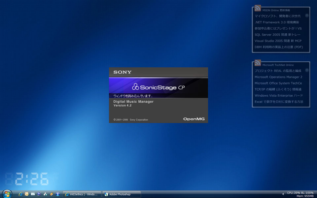Open the Windows Start orb
The height and width of the screenshot is (198, 317).
pyautogui.click(x=7, y=194)
